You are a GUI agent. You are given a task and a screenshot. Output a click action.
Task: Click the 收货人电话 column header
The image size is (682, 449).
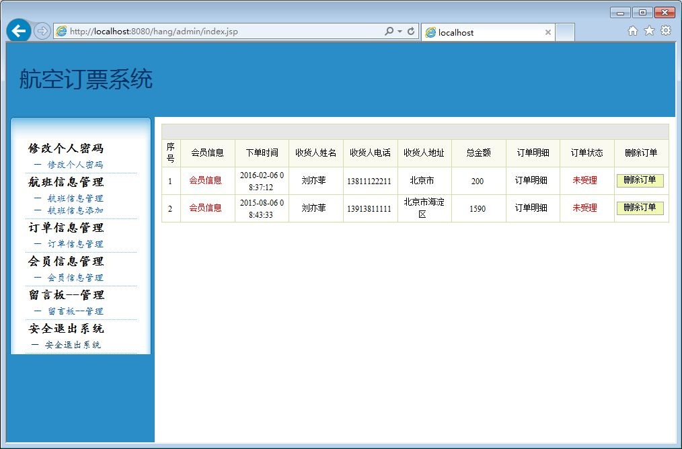[370, 153]
